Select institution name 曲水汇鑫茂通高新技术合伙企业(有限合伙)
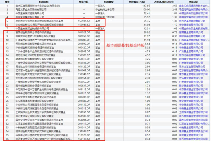The width and height of the screenshot is (211, 141). (38, 6)
